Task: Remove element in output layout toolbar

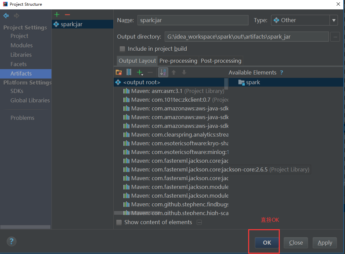Action: click(150, 72)
